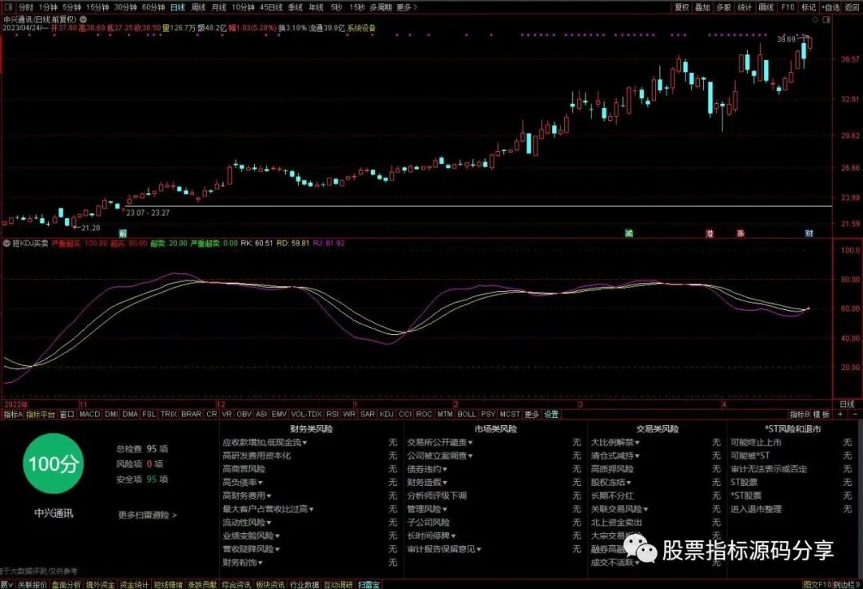Toggle the 多股 multi-stock view
863x589 pixels.
(x=723, y=7)
